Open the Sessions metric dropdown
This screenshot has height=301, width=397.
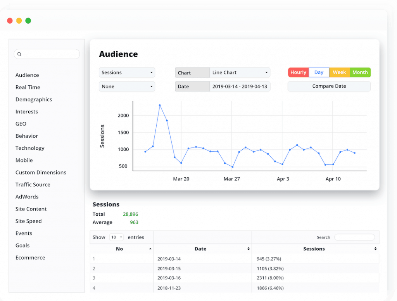tap(127, 72)
